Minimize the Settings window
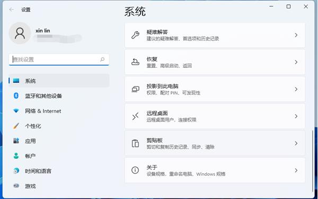The image size is (318, 199). pyautogui.click(x=271, y=6)
